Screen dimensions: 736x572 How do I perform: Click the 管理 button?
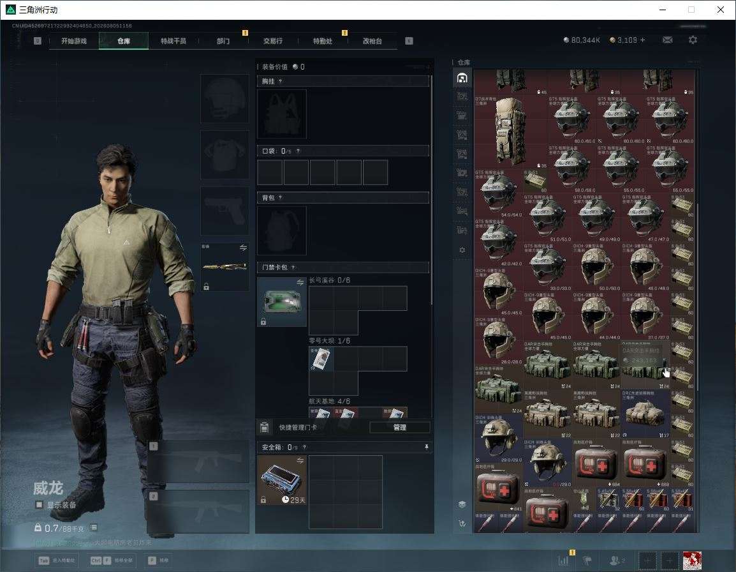point(399,427)
